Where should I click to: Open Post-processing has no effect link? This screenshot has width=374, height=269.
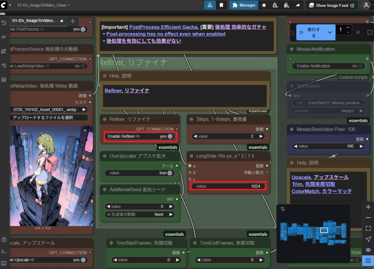point(166,34)
